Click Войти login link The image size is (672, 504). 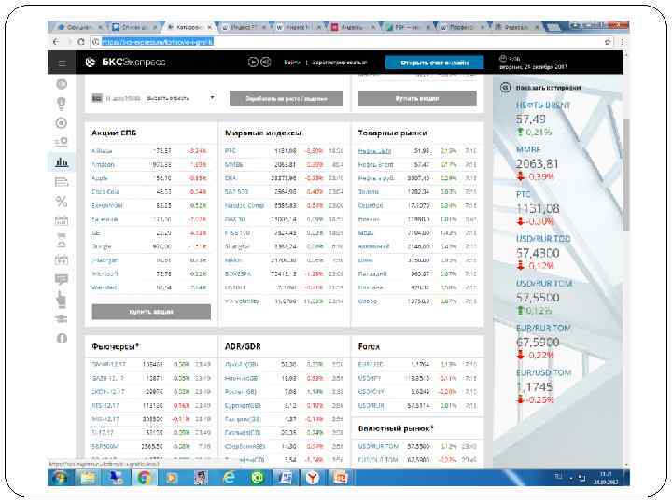pos(292,63)
